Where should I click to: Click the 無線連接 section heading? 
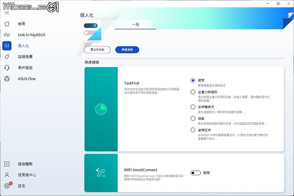coord(92,62)
